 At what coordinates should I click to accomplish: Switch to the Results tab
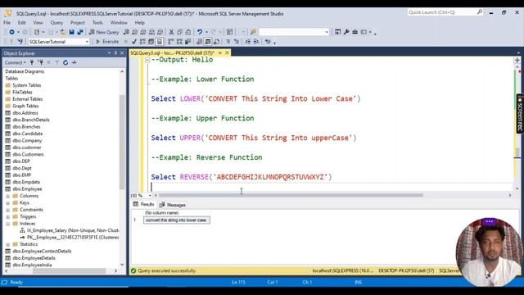(144, 204)
